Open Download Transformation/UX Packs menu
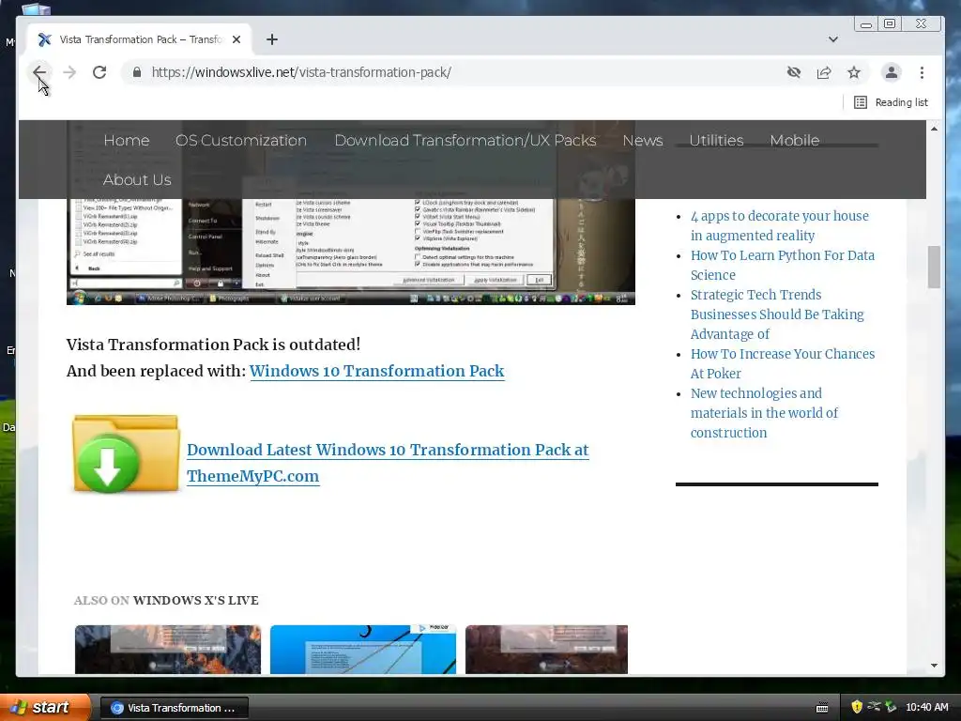 click(x=465, y=141)
